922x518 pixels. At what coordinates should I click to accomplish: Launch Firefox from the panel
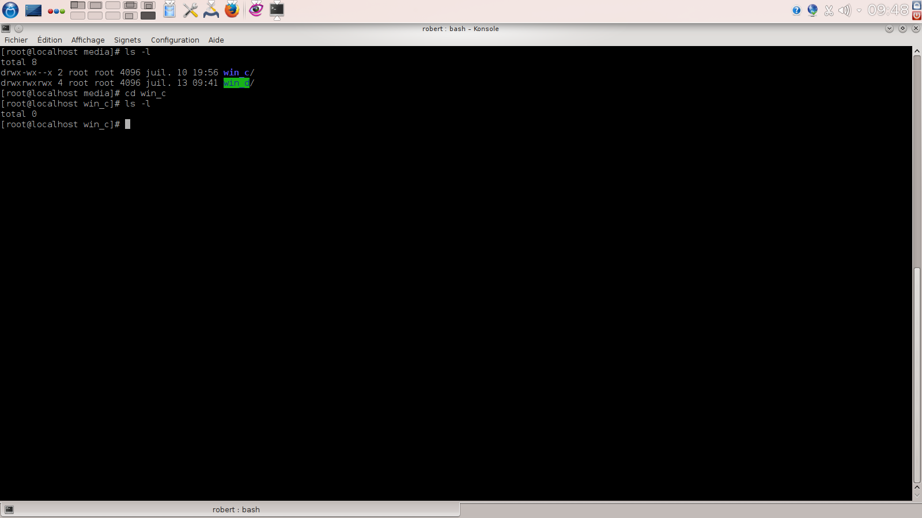[232, 10]
